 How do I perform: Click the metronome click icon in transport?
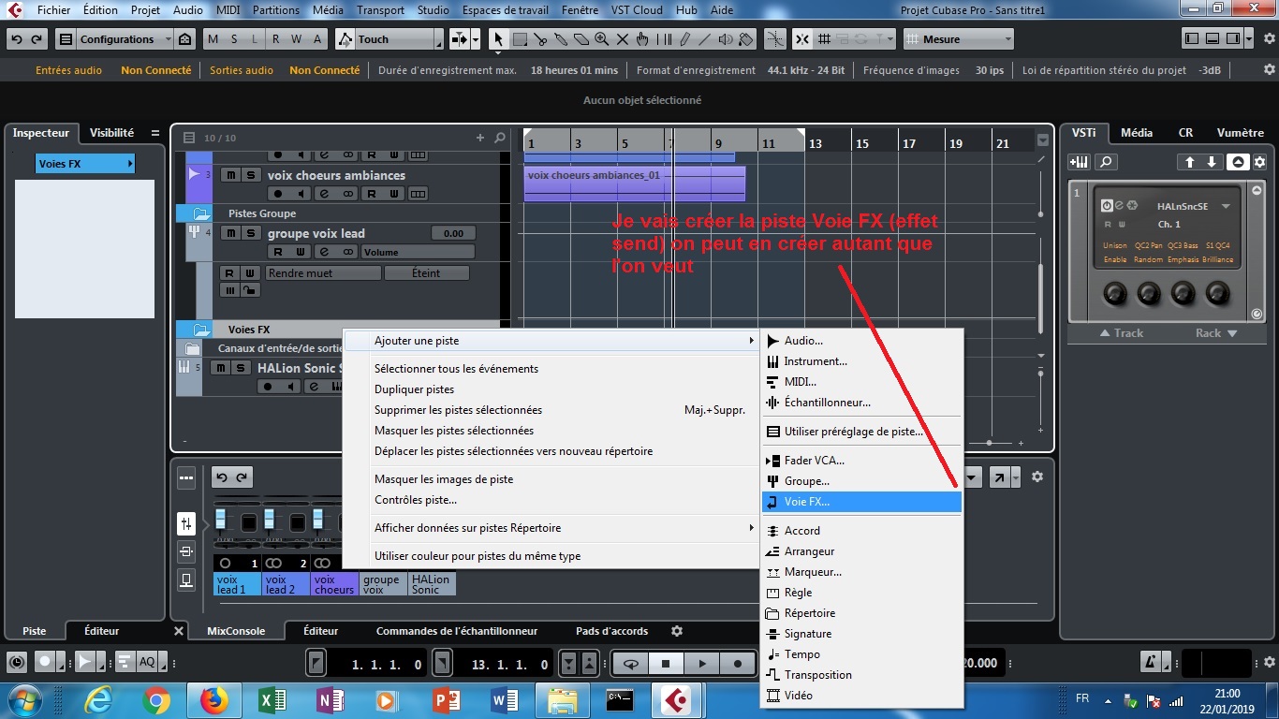click(1150, 663)
